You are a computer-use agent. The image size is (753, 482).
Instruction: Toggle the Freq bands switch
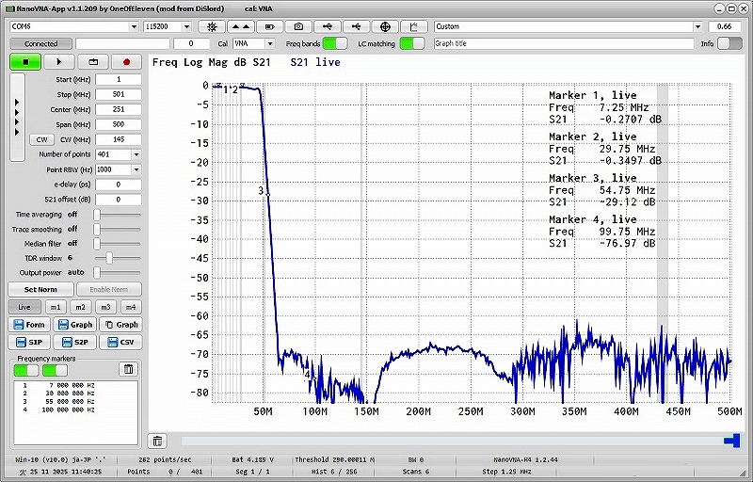click(x=334, y=43)
